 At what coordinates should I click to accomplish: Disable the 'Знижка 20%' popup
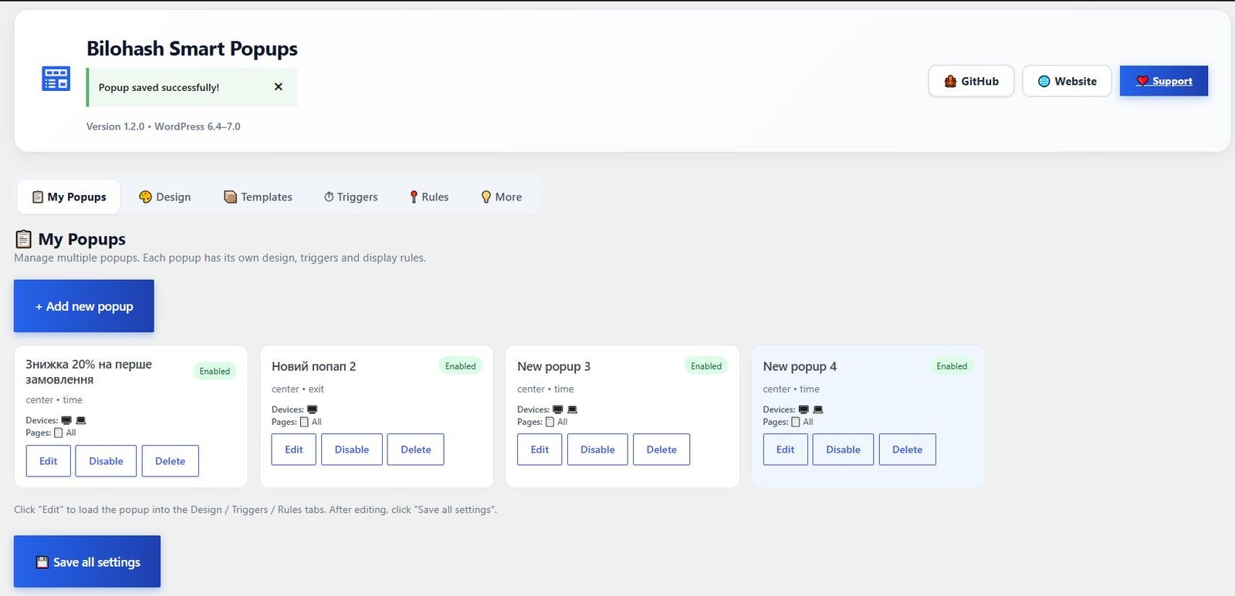point(106,461)
